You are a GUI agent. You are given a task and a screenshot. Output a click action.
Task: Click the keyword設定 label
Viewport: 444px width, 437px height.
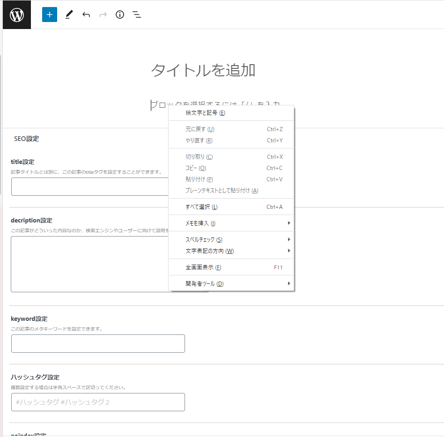pyautogui.click(x=29, y=318)
